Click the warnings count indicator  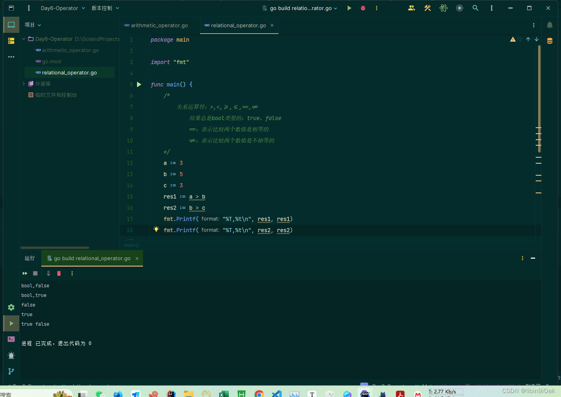(x=516, y=39)
